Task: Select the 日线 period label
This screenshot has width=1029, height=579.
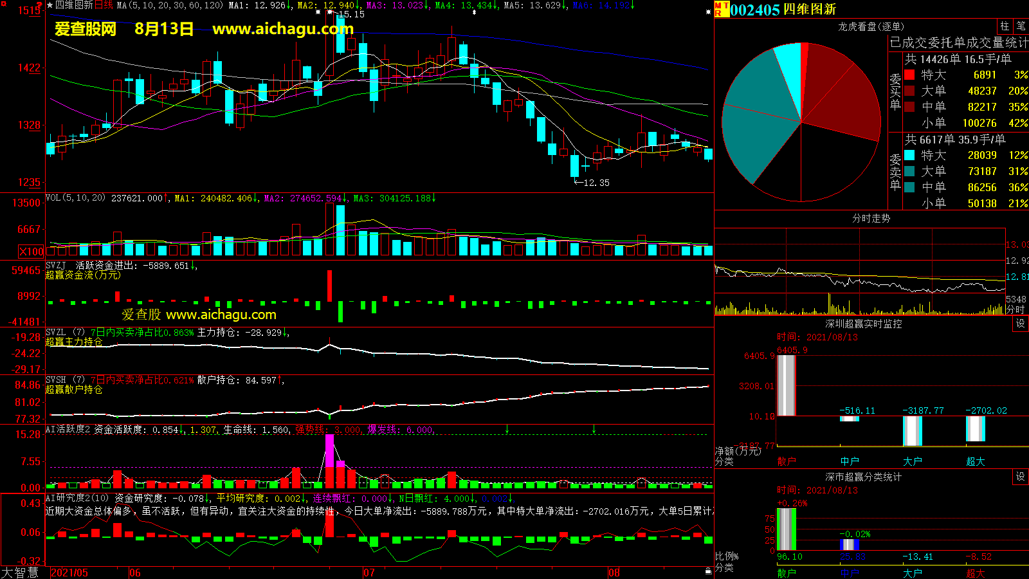Action: (104, 5)
